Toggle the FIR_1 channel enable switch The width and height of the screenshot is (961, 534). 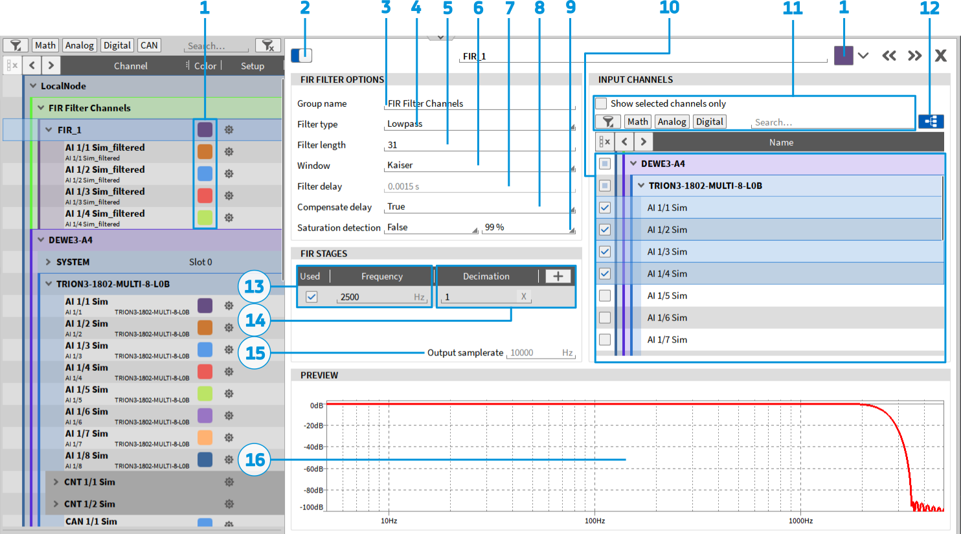[x=302, y=56]
